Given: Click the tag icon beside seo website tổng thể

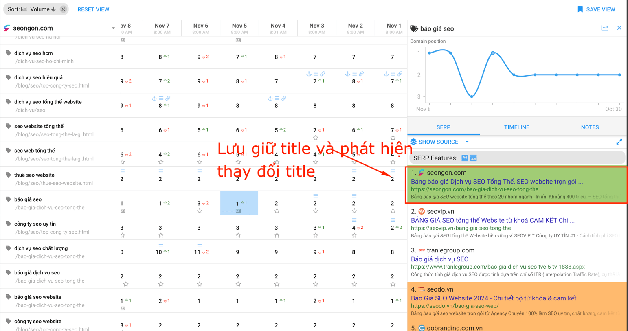Looking at the screenshot, I should [x=8, y=126].
